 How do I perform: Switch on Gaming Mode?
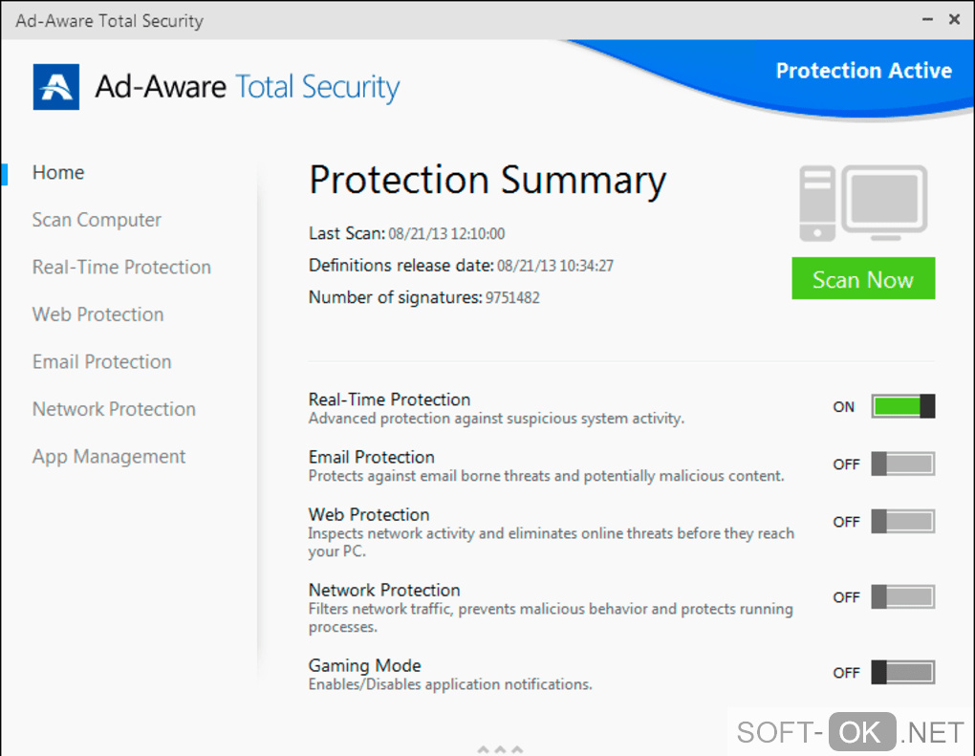tap(902, 673)
